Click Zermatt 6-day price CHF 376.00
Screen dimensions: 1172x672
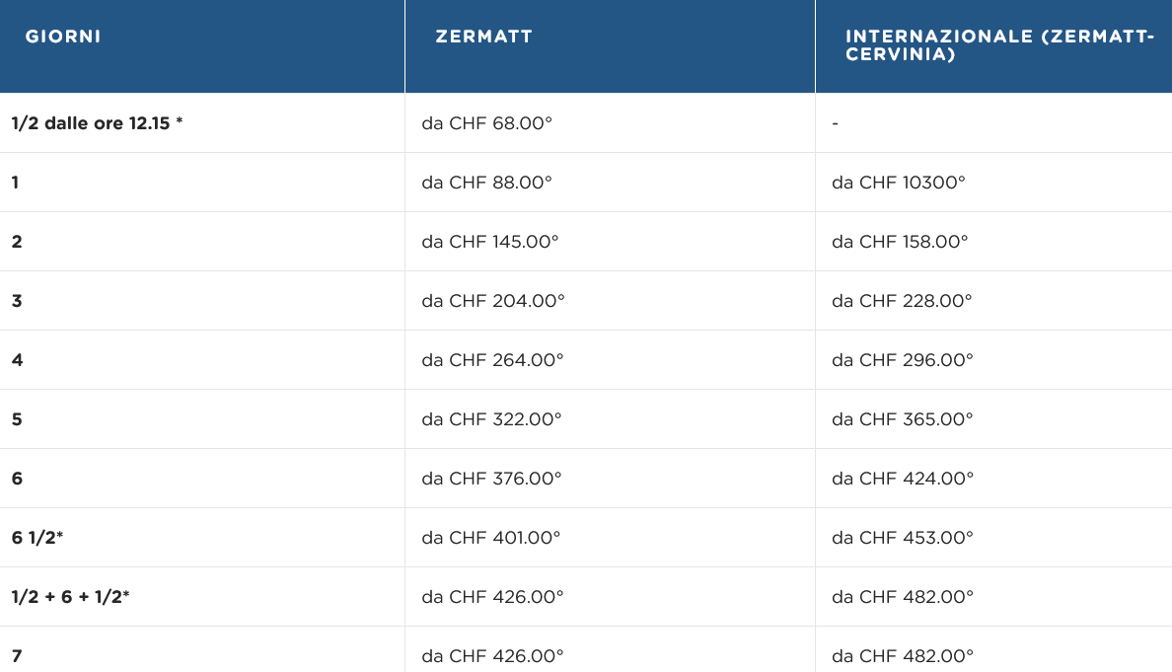[x=492, y=479]
